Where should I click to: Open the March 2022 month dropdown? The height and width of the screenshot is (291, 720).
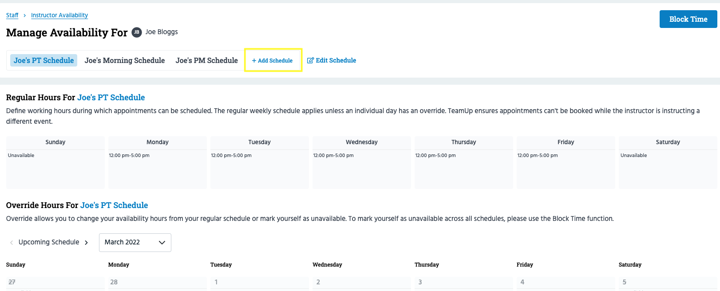(135, 243)
